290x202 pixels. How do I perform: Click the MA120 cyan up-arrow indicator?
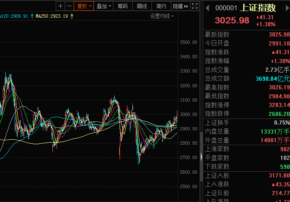point(32,16)
